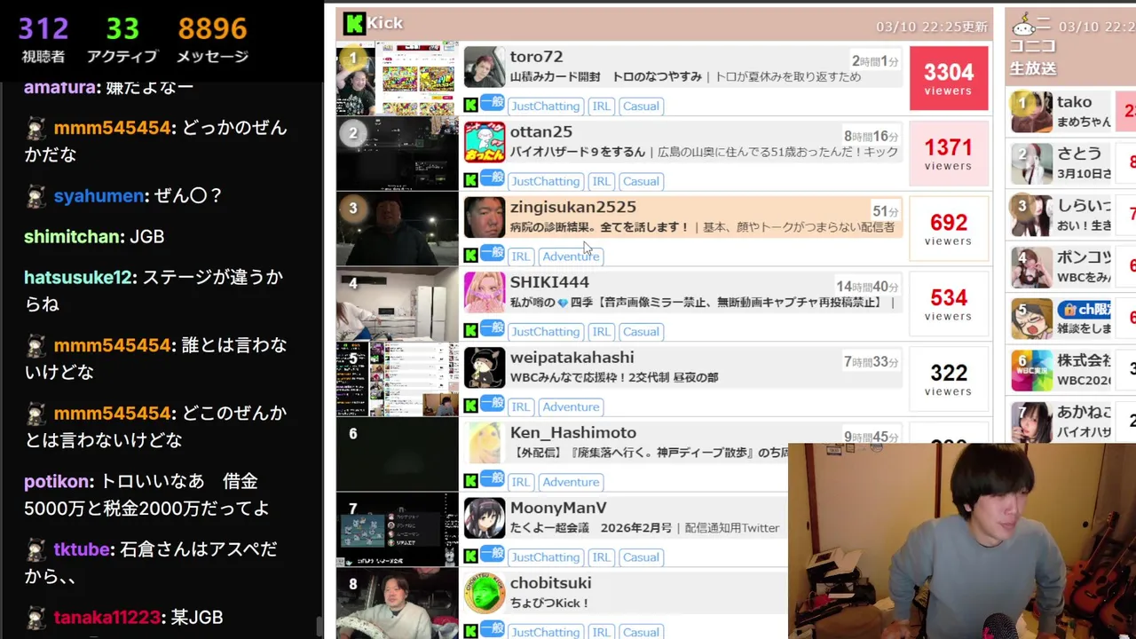Open zingisukan2525's profile avatar

pos(485,217)
